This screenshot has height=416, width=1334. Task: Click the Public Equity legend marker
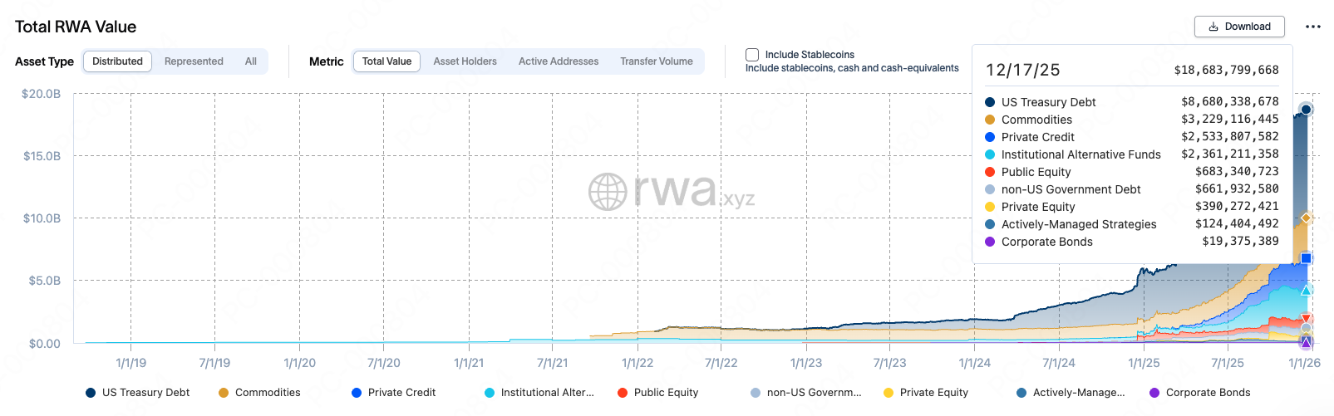point(623,393)
